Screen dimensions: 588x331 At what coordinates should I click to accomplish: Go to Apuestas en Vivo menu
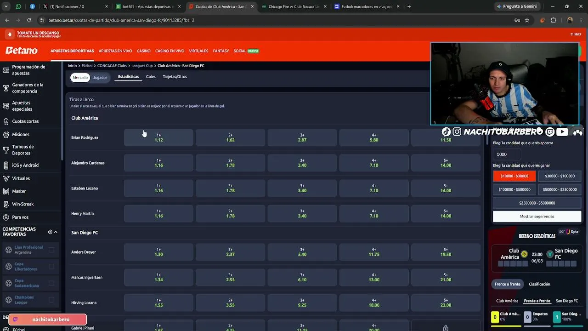coord(115,51)
